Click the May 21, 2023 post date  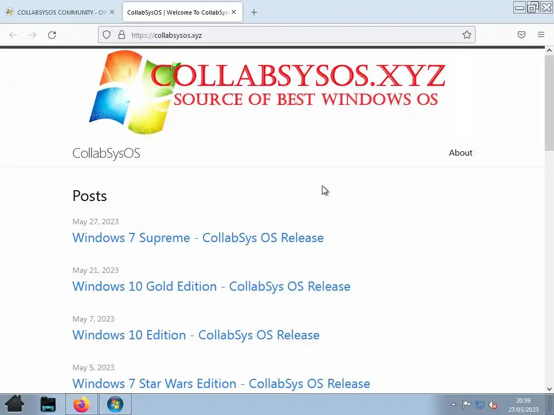coord(95,270)
